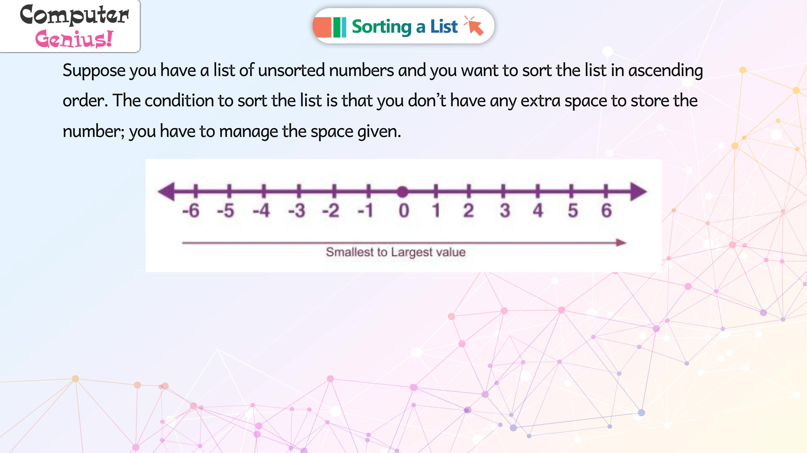Click the pink Genius! text
The width and height of the screenshot is (807, 453).
tap(74, 39)
